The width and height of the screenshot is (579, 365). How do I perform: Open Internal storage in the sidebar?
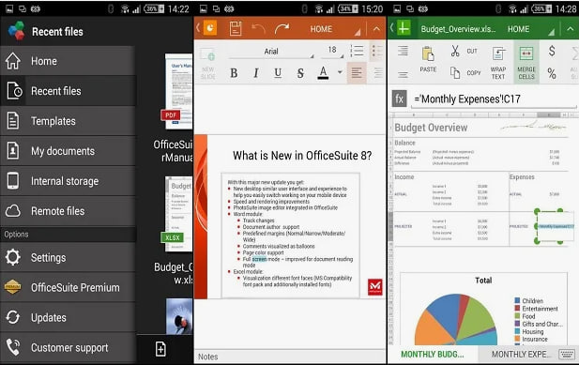coord(69,181)
